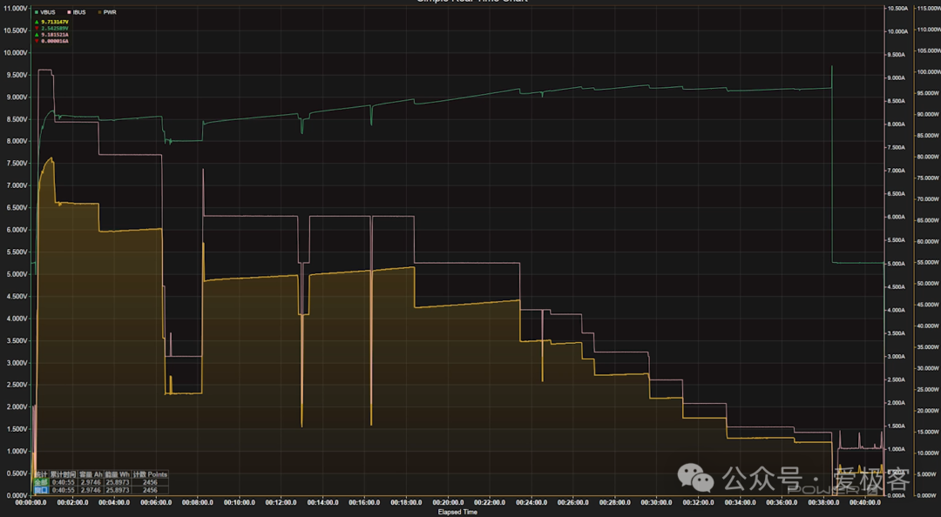Click 2.9746 capacity in the 全部 row
941x517 pixels.
[x=91, y=482]
